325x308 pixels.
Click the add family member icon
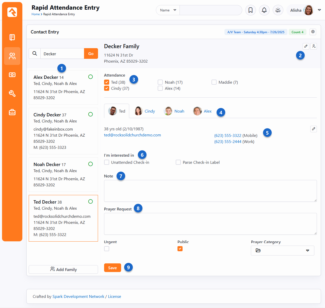pos(314,46)
